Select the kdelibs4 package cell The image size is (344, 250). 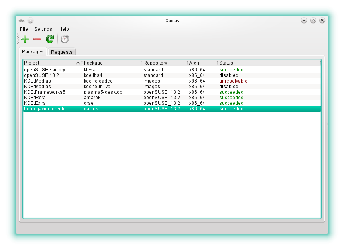[93, 75]
